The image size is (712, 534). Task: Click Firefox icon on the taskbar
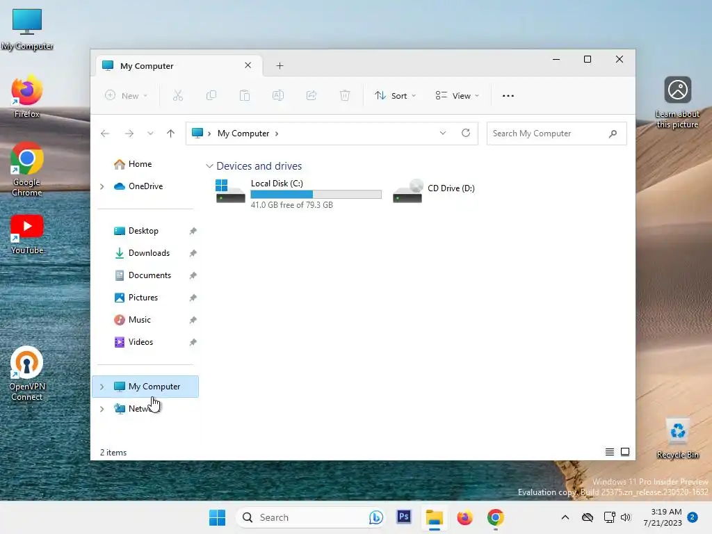(x=464, y=517)
